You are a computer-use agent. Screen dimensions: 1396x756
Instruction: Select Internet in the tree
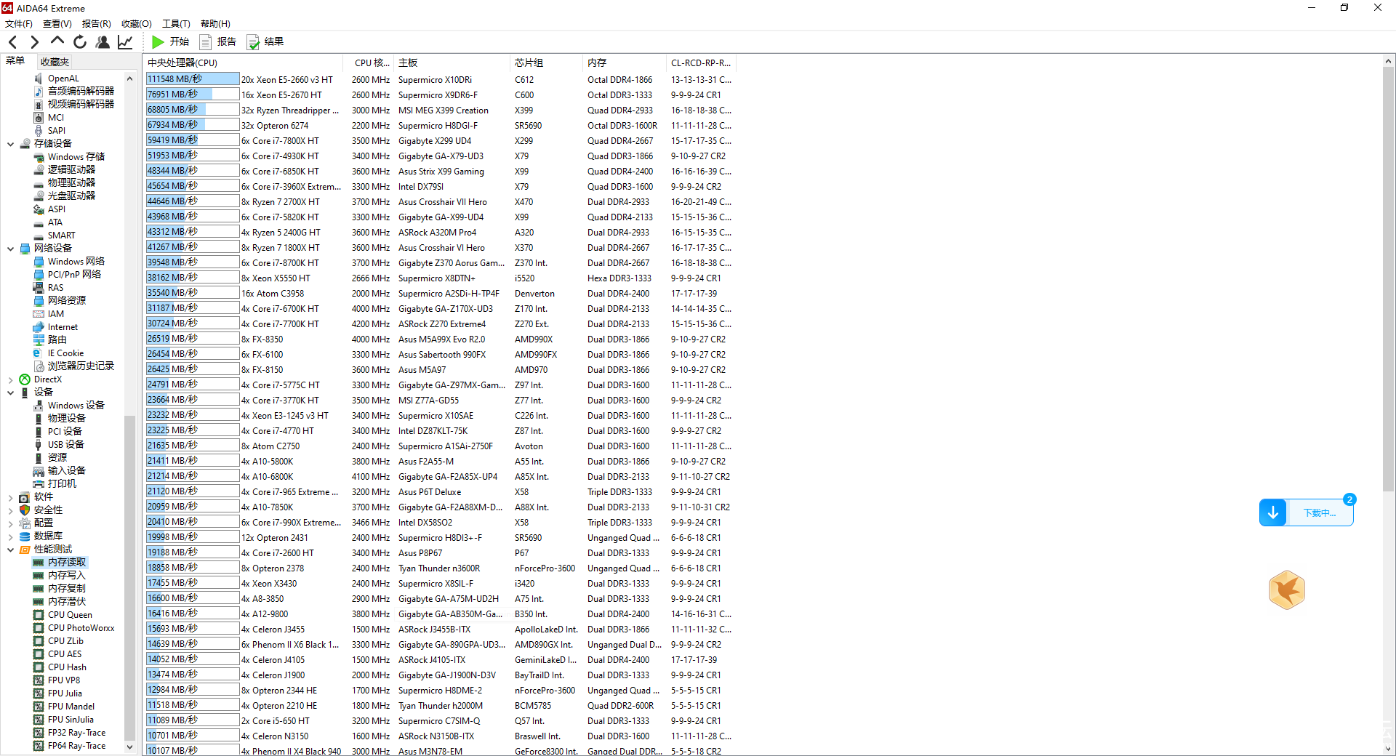click(x=63, y=327)
